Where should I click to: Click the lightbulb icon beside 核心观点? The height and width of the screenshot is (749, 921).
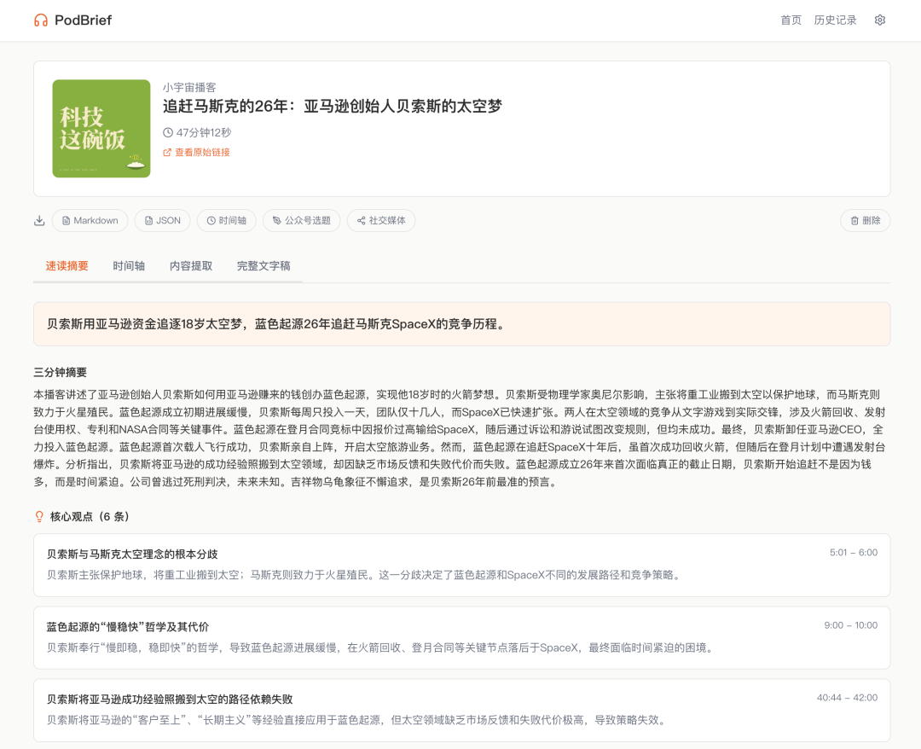(39, 517)
